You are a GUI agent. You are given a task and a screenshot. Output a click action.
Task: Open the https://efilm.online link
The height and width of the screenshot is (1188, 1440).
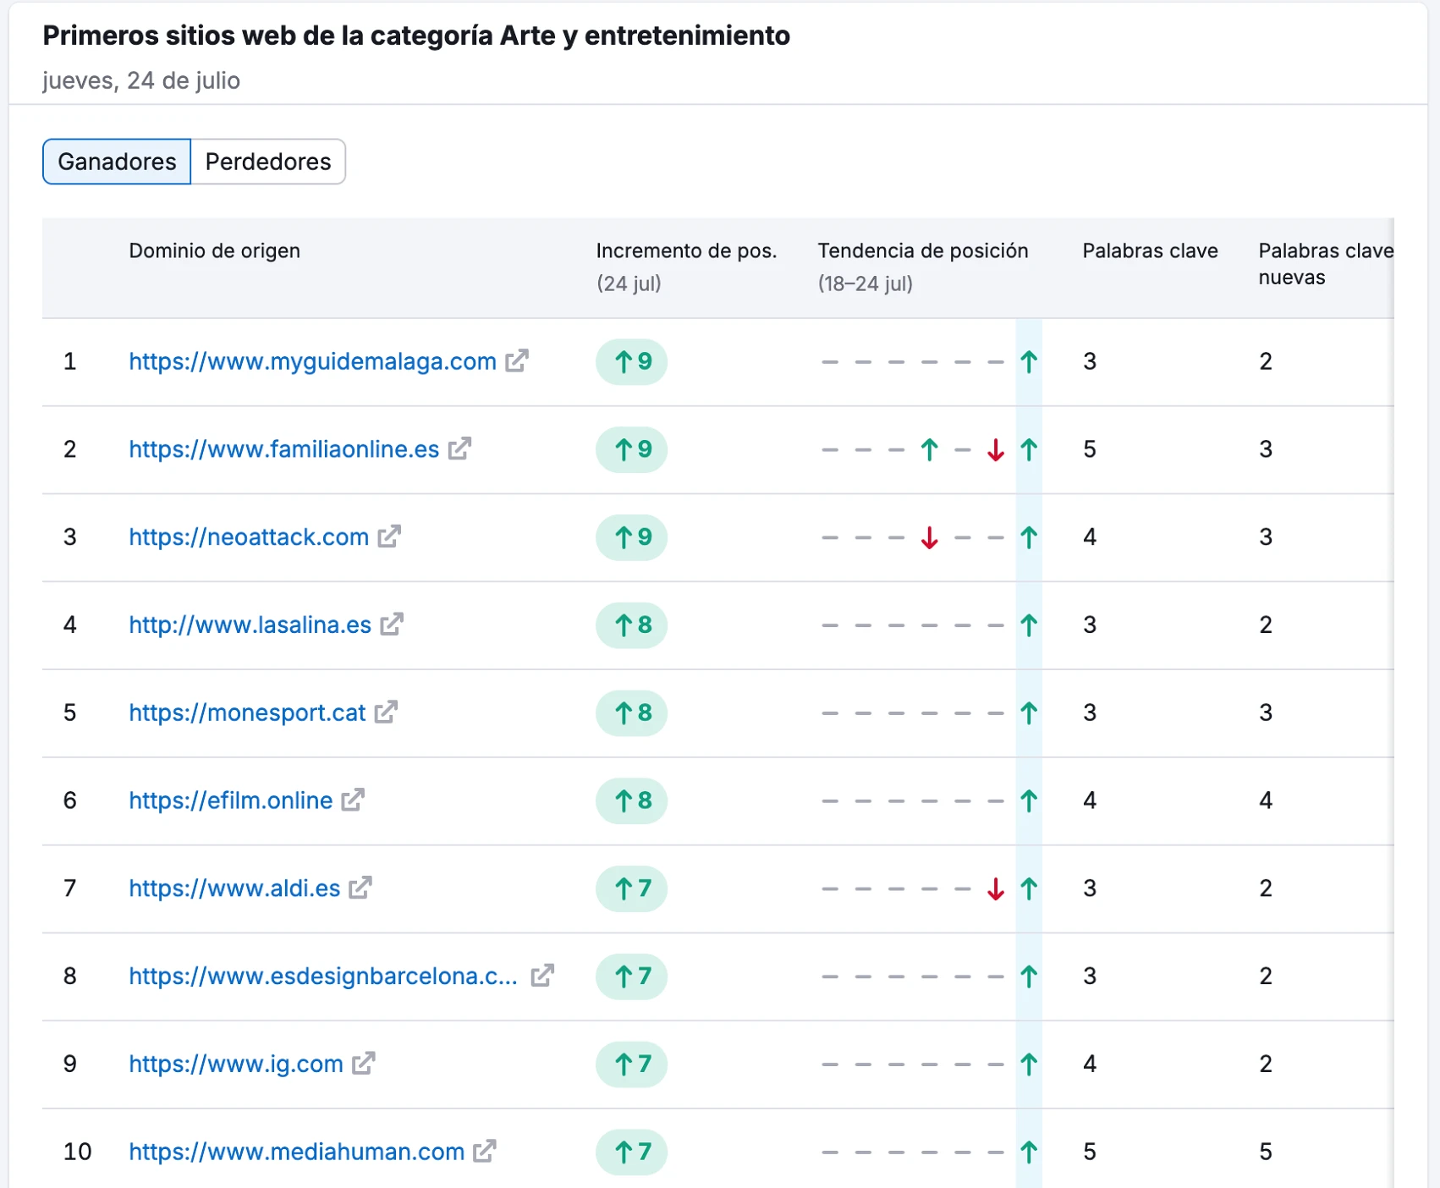[230, 800]
